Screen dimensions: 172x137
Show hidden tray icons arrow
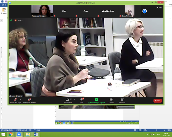tap(147, 134)
